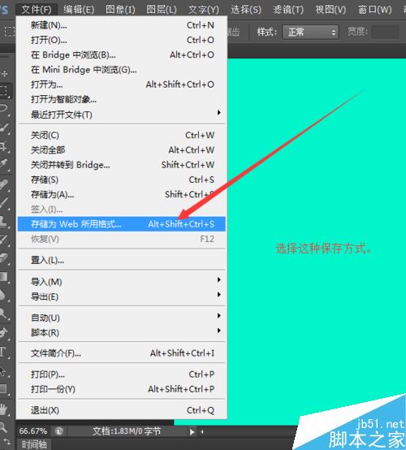Viewport: 406px width, 450px height.
Task: Choose 退出(X) to quit Photoshop
Action: [122, 410]
